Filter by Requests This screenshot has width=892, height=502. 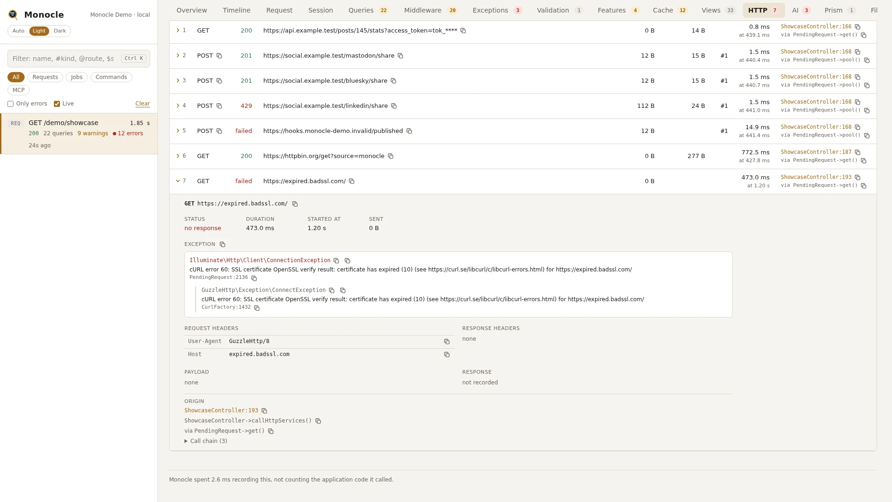point(45,77)
